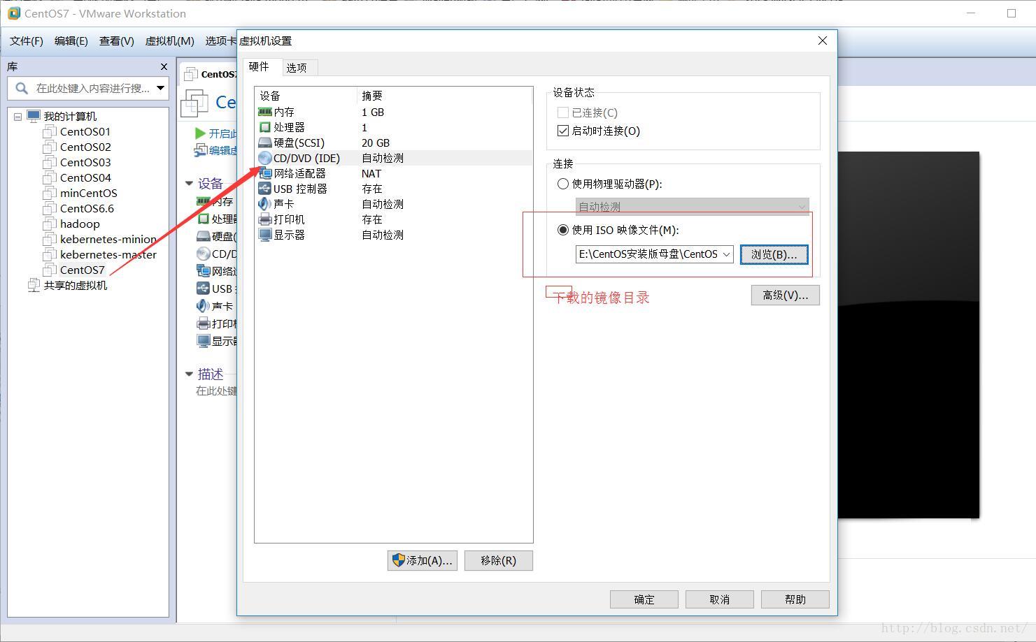Click the Advanced (高级) button

click(786, 296)
